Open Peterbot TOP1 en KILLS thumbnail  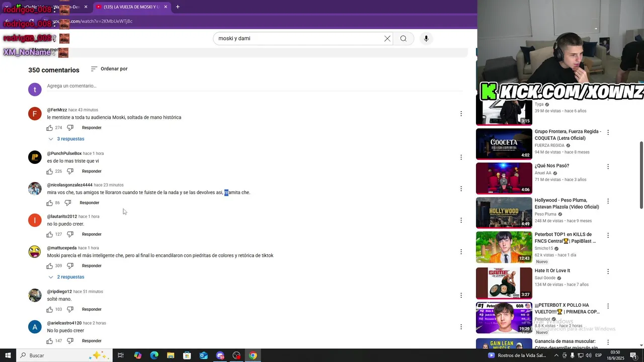(504, 247)
